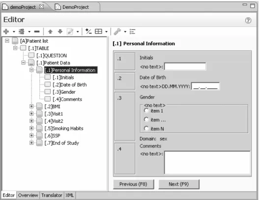Select [A]Patient list in tree
260x200 pixels.
[x=34, y=41]
